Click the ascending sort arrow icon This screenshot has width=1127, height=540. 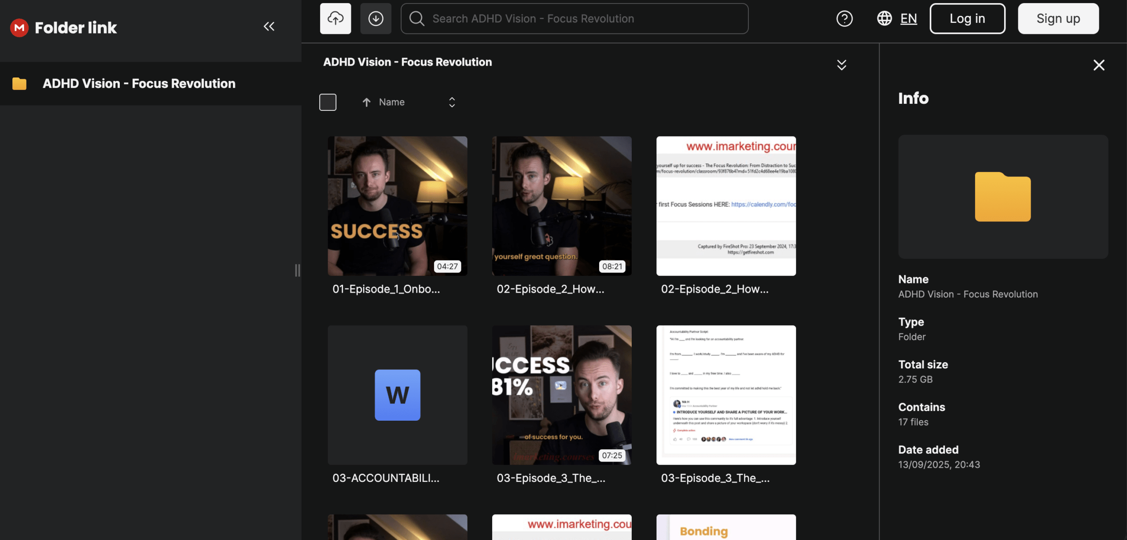click(366, 102)
